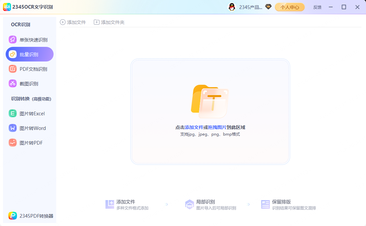The height and width of the screenshot is (226, 366).
Task: Open 个人中心 personal center
Action: [290, 7]
